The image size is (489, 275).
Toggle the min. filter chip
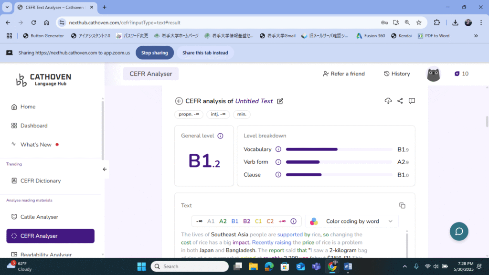(x=242, y=115)
